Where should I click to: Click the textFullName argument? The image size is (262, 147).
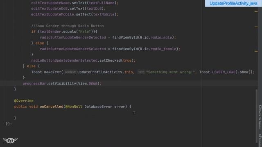pyautogui.click(x=102, y=3)
